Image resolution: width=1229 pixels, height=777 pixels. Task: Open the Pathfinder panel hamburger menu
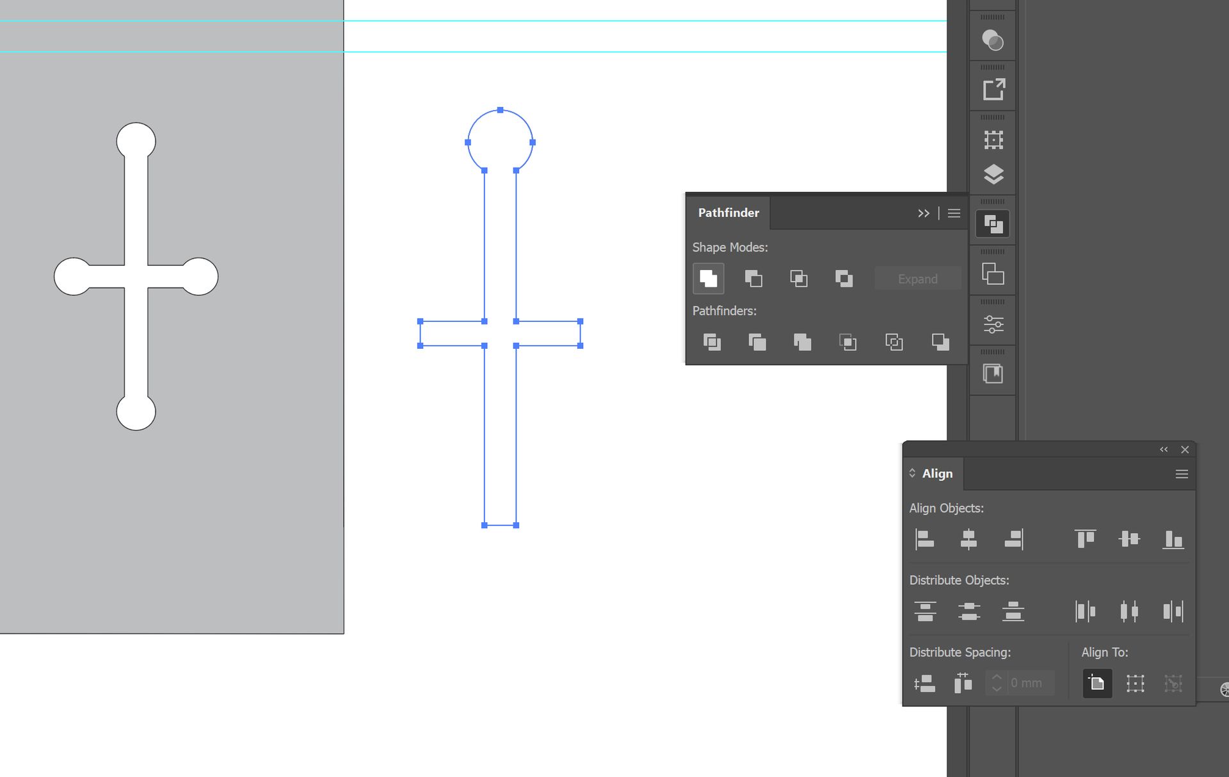(954, 213)
